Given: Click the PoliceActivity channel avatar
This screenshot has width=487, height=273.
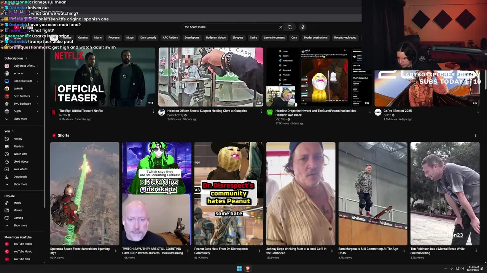Looking at the screenshot, I should 162,112.
